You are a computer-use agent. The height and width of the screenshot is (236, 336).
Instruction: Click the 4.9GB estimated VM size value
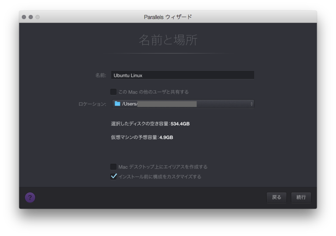(x=166, y=137)
